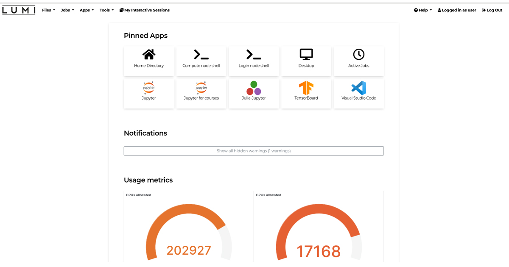Click the Pinned Apps heading
The height and width of the screenshot is (267, 509).
145,36
